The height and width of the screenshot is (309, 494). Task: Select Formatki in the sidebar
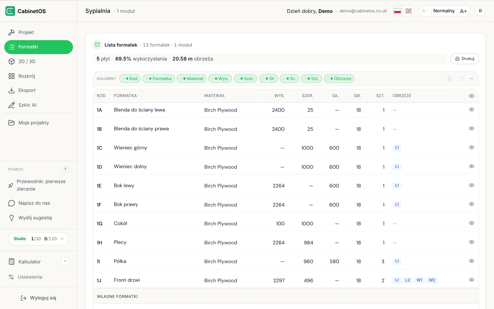pos(39,47)
